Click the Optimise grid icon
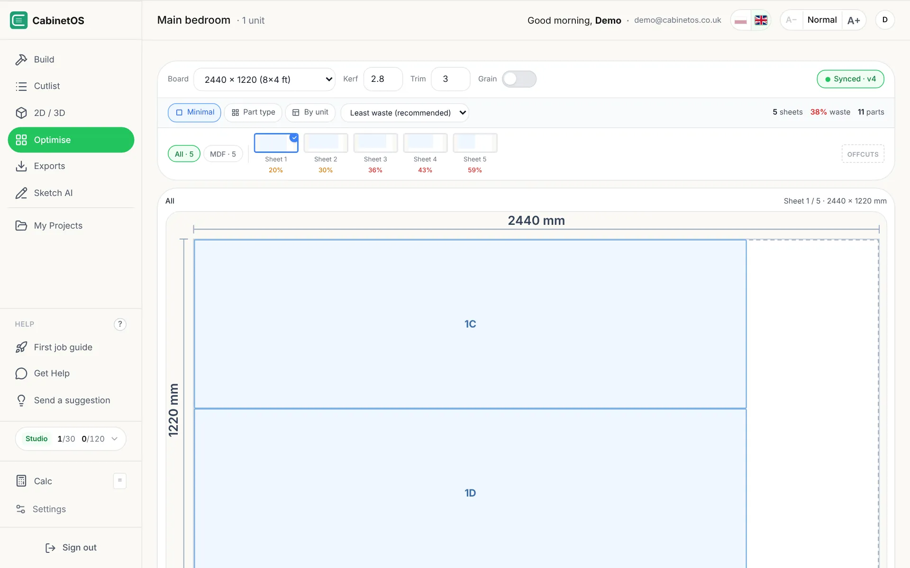910x568 pixels. click(21, 140)
